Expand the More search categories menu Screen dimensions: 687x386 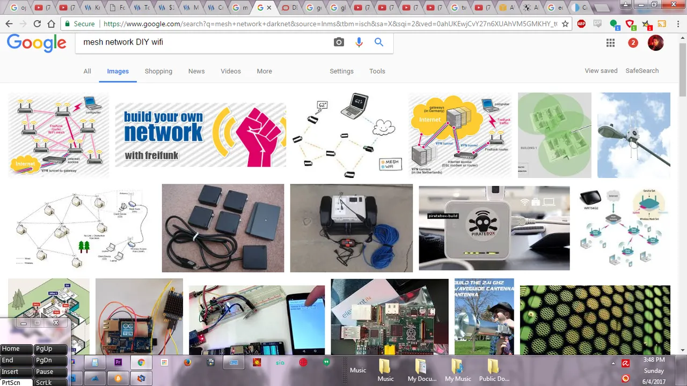click(x=264, y=71)
